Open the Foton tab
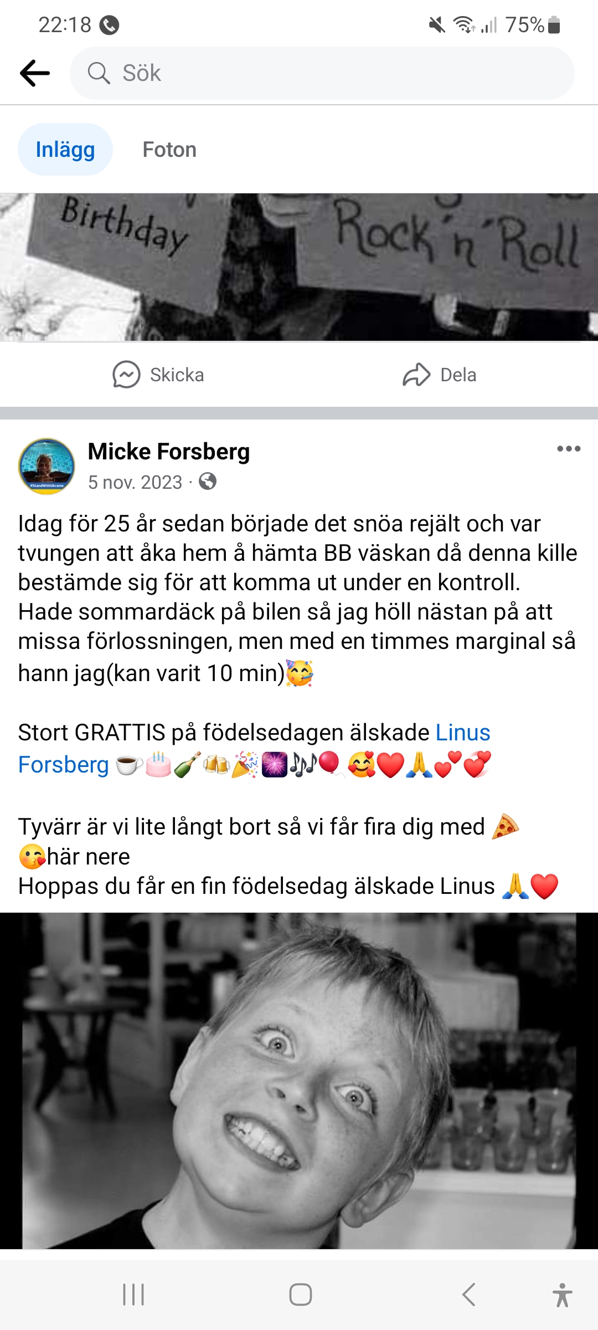The image size is (598, 1330). pos(169,150)
